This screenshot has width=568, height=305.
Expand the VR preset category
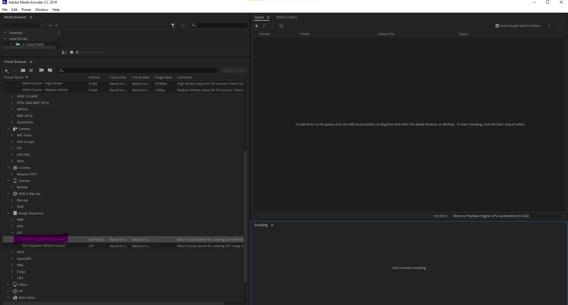8,291
